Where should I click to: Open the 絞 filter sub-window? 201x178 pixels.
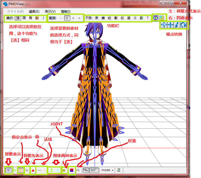[109, 18]
